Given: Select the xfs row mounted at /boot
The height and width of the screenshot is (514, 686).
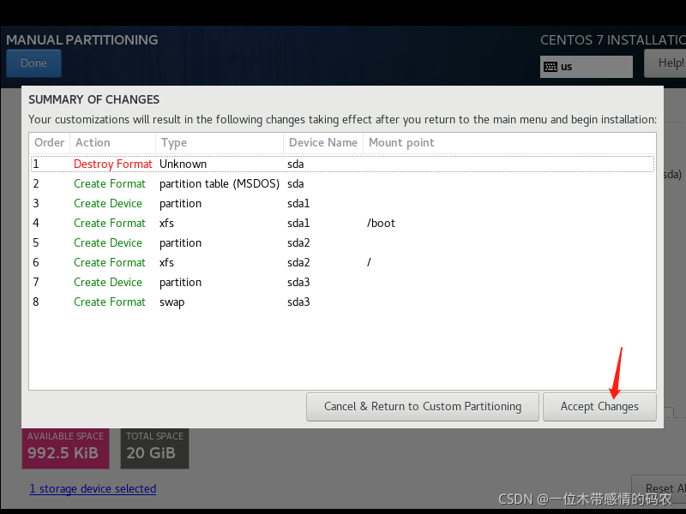Looking at the screenshot, I should [x=343, y=223].
